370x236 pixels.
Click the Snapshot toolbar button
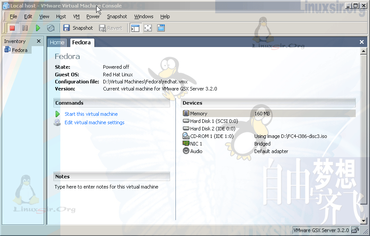coord(78,28)
